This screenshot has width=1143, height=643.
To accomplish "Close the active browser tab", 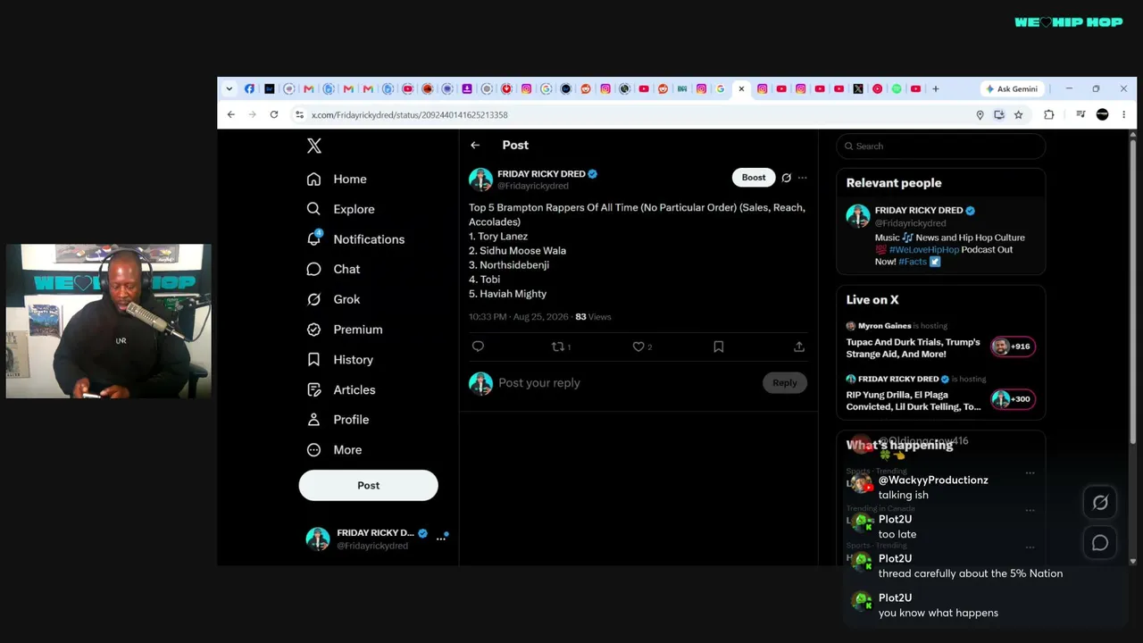I will (x=741, y=89).
